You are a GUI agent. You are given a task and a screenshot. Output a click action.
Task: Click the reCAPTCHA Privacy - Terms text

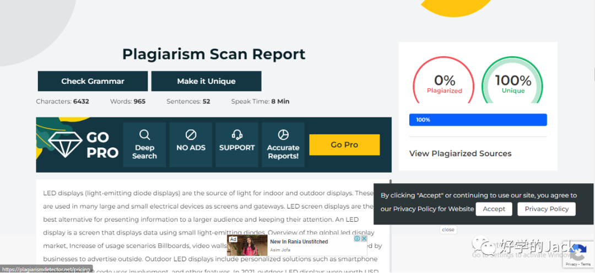click(578, 264)
